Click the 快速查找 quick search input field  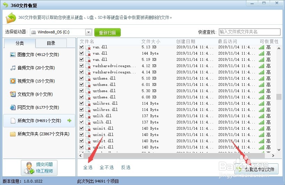click(x=250, y=32)
